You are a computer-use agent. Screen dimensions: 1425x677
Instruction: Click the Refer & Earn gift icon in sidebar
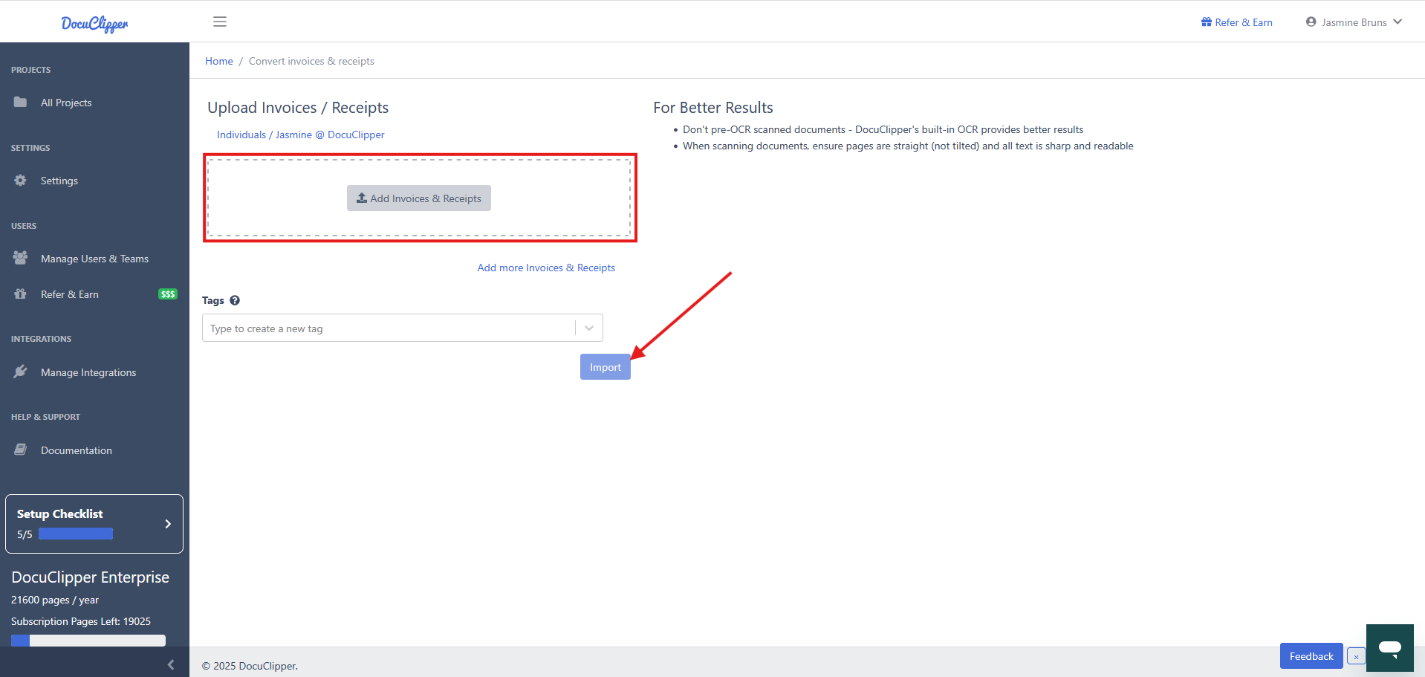click(20, 294)
